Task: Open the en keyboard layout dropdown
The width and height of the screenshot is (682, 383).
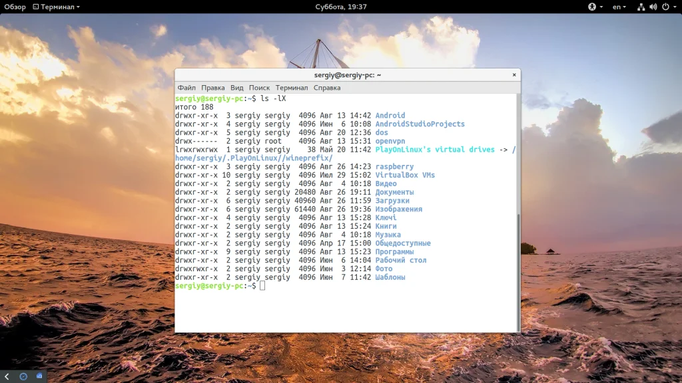Action: coord(619,7)
